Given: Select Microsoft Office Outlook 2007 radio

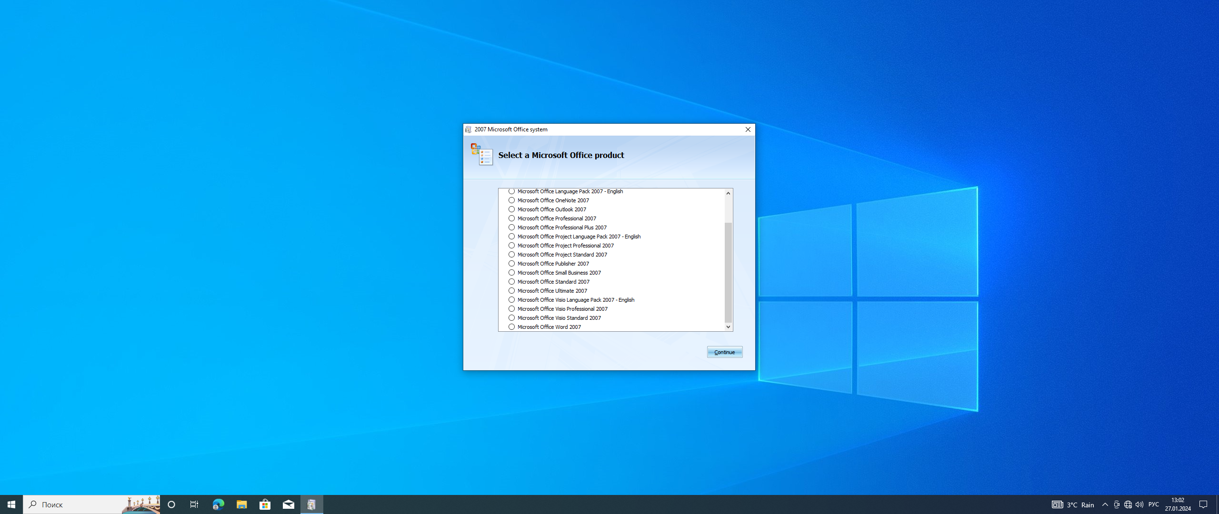Looking at the screenshot, I should [511, 209].
